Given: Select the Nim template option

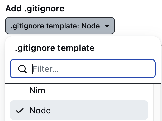Looking at the screenshot, I should (79, 91).
